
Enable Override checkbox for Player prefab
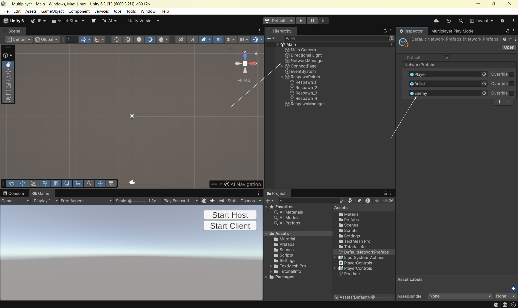(x=512, y=74)
